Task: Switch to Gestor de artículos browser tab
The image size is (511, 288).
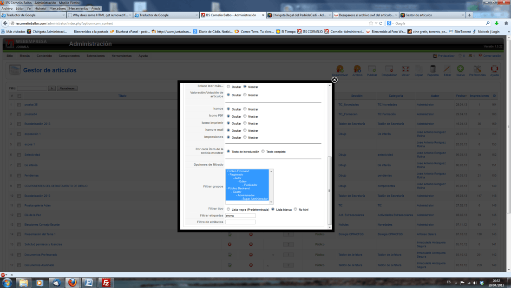Action: coord(432,15)
